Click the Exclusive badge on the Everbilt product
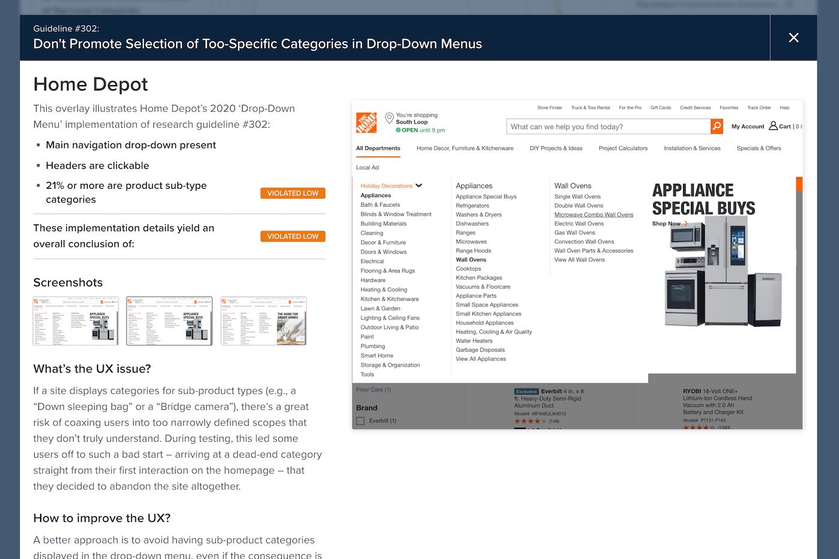Screen dimensions: 839x559 point(526,391)
